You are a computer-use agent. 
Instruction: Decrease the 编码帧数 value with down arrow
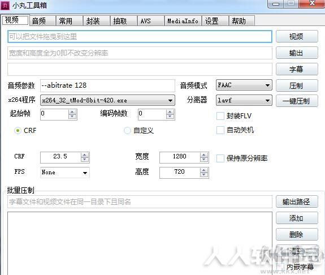[x=170, y=117]
